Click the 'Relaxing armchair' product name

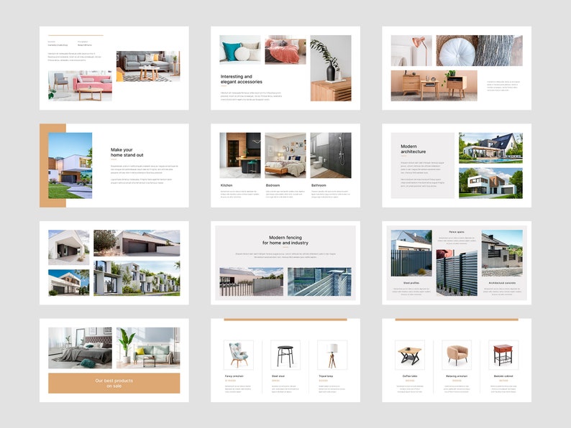pyautogui.click(x=457, y=376)
